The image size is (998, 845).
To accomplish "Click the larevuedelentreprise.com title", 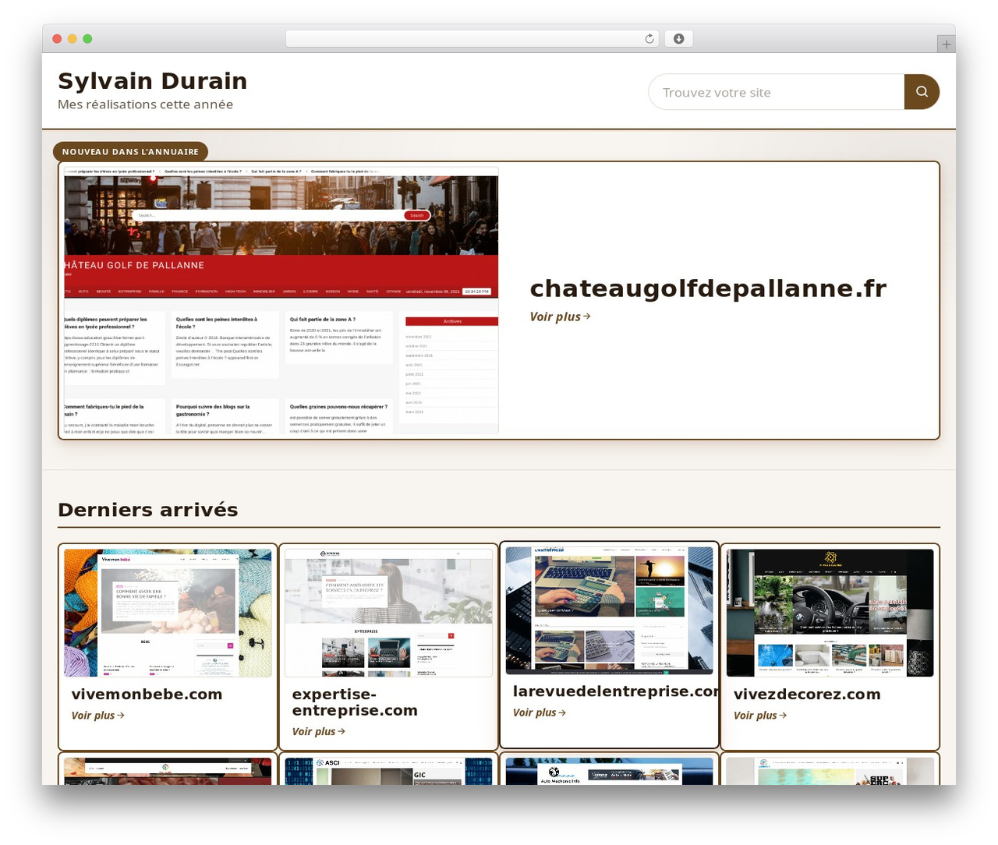I will click(615, 691).
